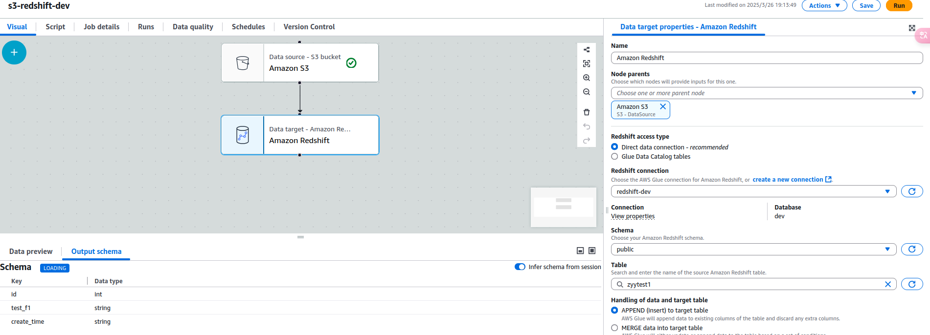Click the Save button

pyautogui.click(x=866, y=5)
